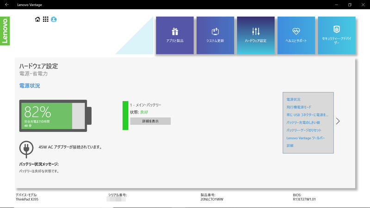
Task: Click the ThinkPad X395 model text
Action: 27,199
